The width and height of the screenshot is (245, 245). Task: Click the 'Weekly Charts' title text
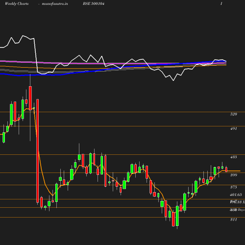[17, 4]
